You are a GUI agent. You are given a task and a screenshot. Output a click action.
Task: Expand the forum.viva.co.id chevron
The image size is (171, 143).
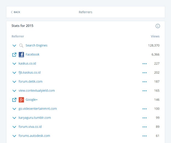coord(14,127)
